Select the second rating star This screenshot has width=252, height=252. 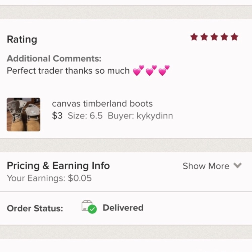click(x=204, y=37)
